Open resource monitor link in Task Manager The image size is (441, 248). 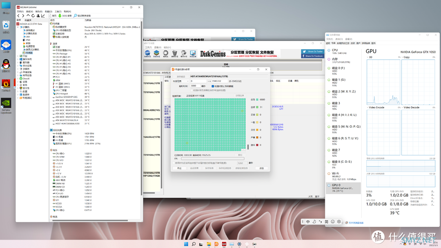click(356, 223)
